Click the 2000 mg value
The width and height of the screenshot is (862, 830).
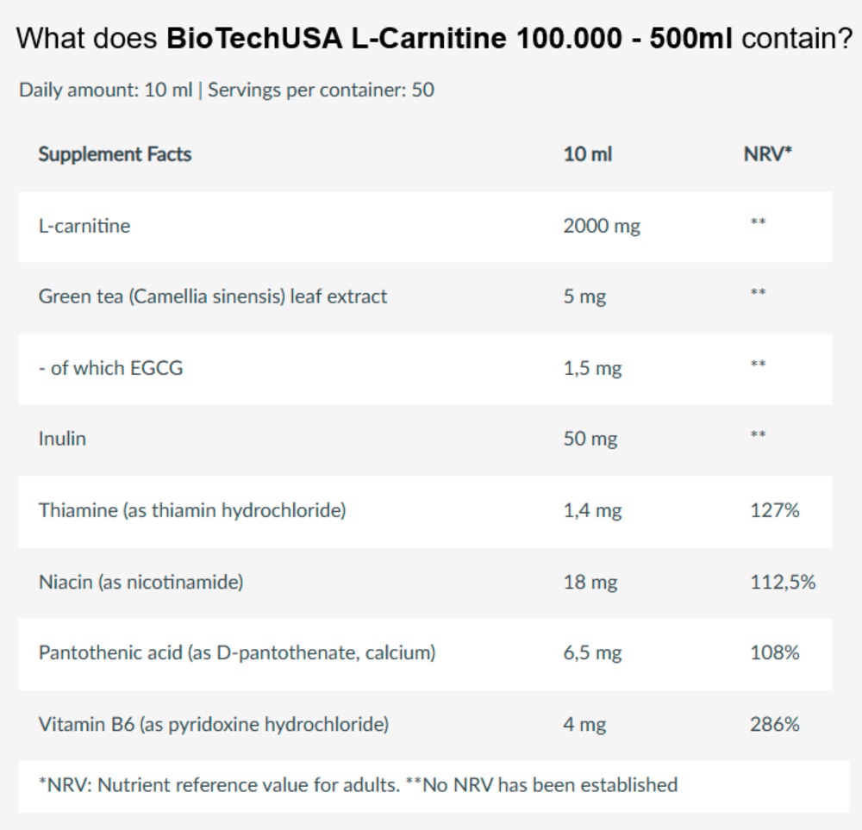(602, 226)
